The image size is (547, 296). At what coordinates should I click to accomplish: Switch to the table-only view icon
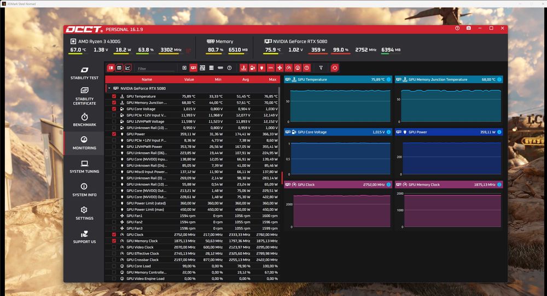[x=119, y=68]
